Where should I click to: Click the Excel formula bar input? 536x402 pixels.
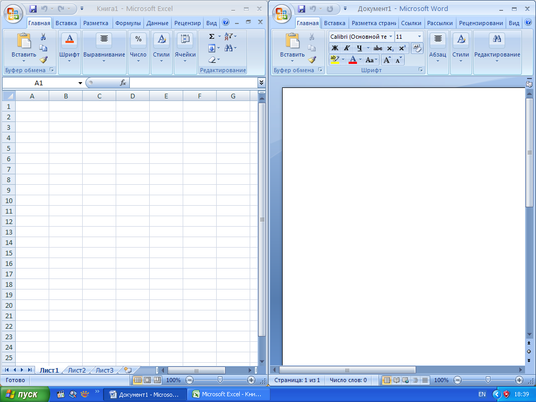point(194,83)
